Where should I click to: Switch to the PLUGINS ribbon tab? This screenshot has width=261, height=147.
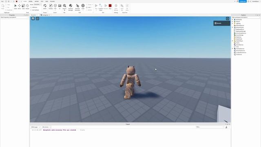(52, 1)
